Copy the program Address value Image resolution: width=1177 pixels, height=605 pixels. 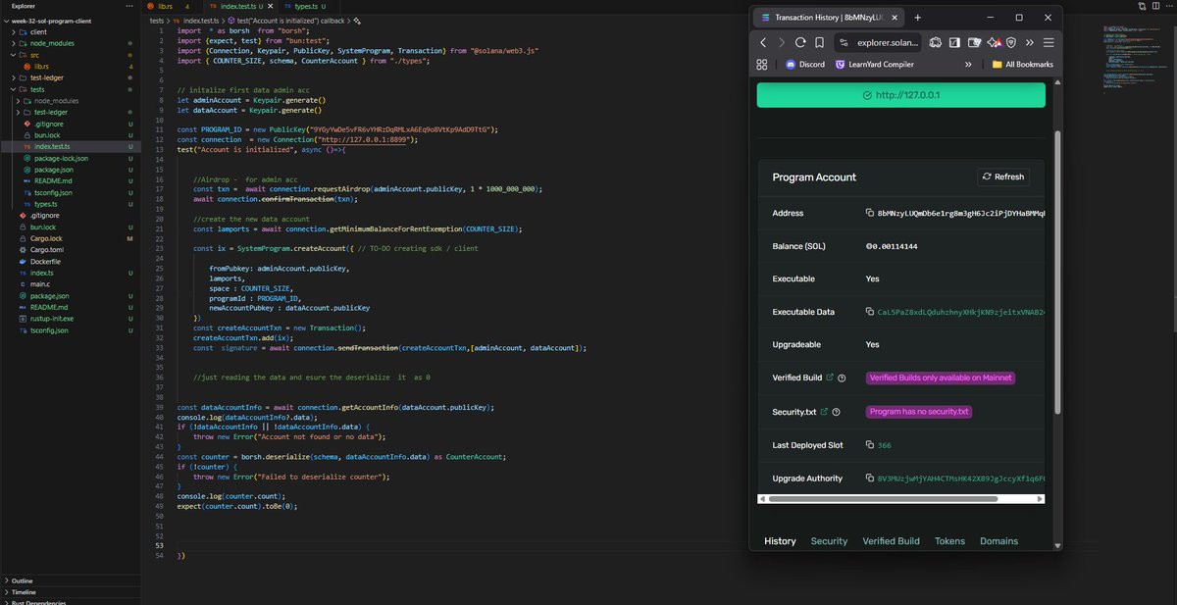[870, 213]
